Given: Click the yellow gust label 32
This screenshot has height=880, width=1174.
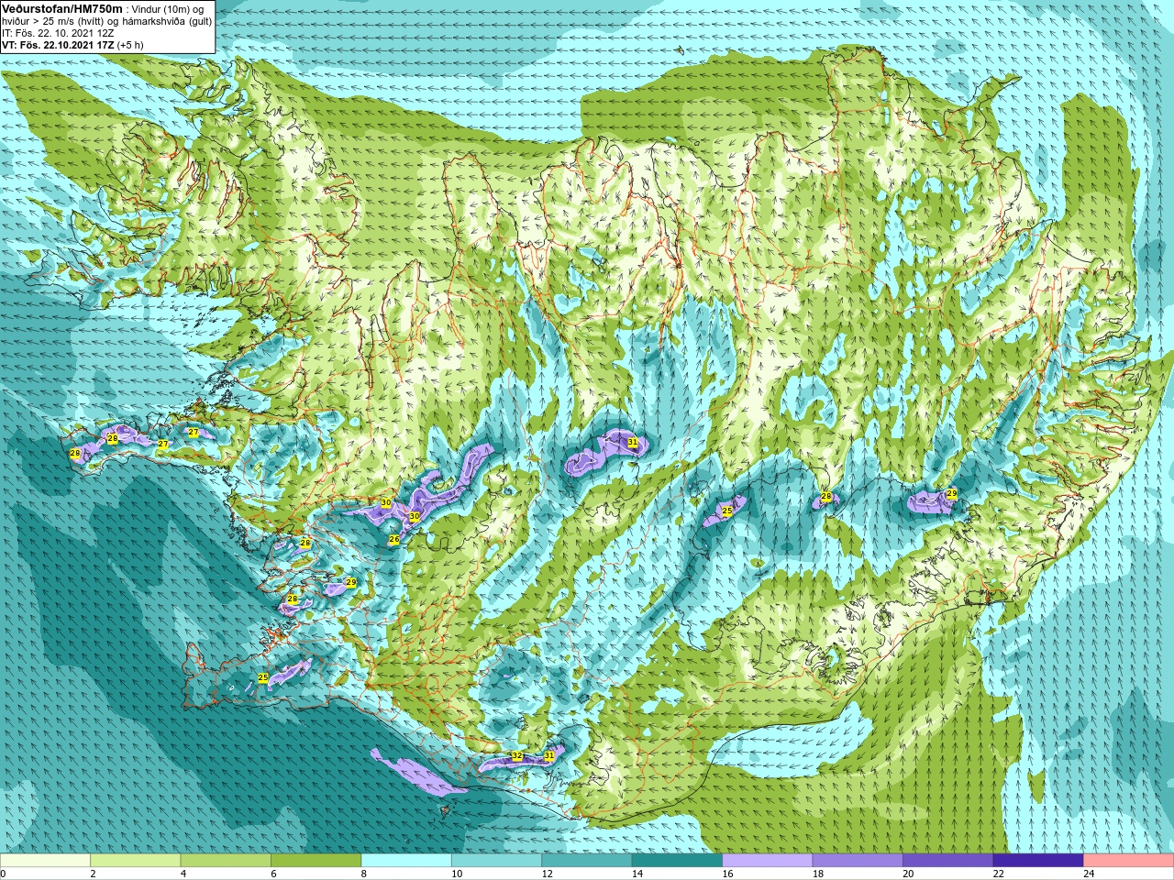Looking at the screenshot, I should click(x=517, y=756).
